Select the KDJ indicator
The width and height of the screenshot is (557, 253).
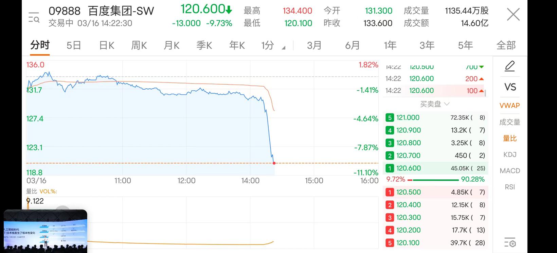[509, 154]
